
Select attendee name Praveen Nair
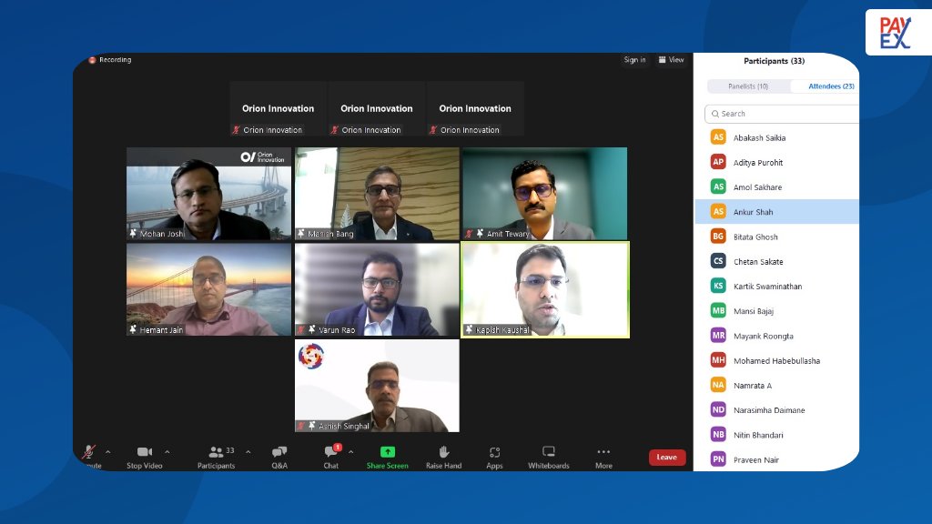(755, 459)
